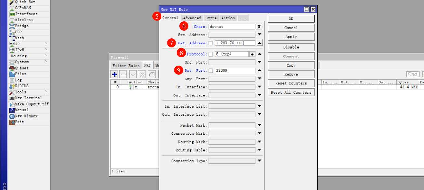Expand the Any. Port field arrow

pyautogui.click(x=259, y=79)
